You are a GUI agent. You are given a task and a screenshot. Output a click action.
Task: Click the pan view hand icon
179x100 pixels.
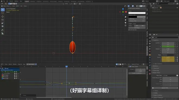[x=126, y=20]
